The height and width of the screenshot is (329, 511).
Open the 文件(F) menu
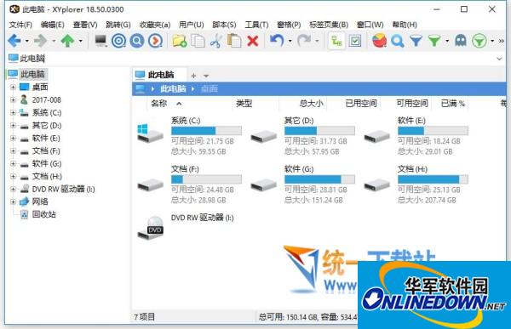click(x=20, y=25)
